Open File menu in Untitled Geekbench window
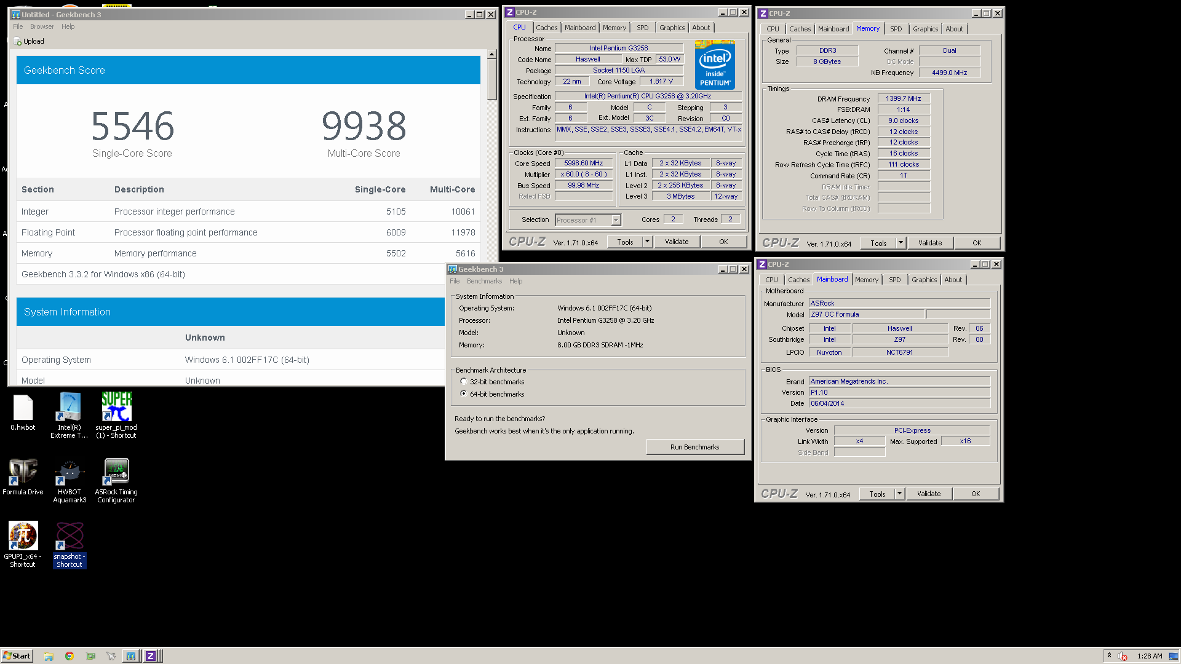Screen dimensions: 1181x664 tap(18, 26)
